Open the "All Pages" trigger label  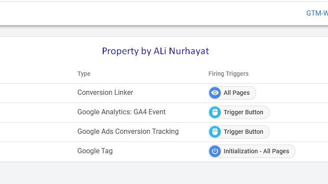pos(236,93)
